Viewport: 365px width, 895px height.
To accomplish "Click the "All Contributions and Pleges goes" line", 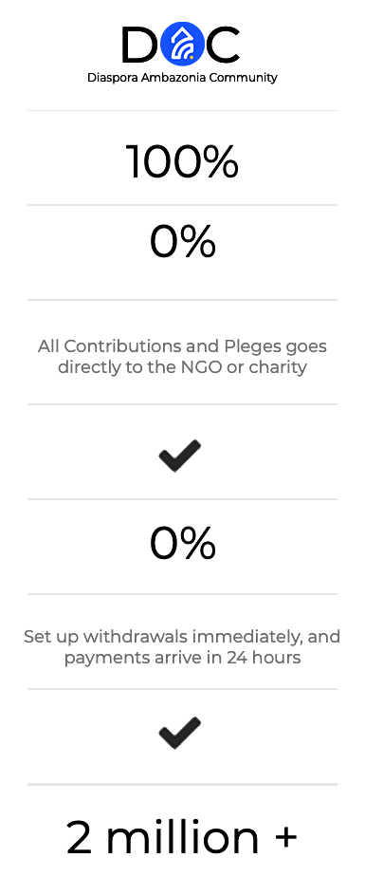I will (x=182, y=345).
